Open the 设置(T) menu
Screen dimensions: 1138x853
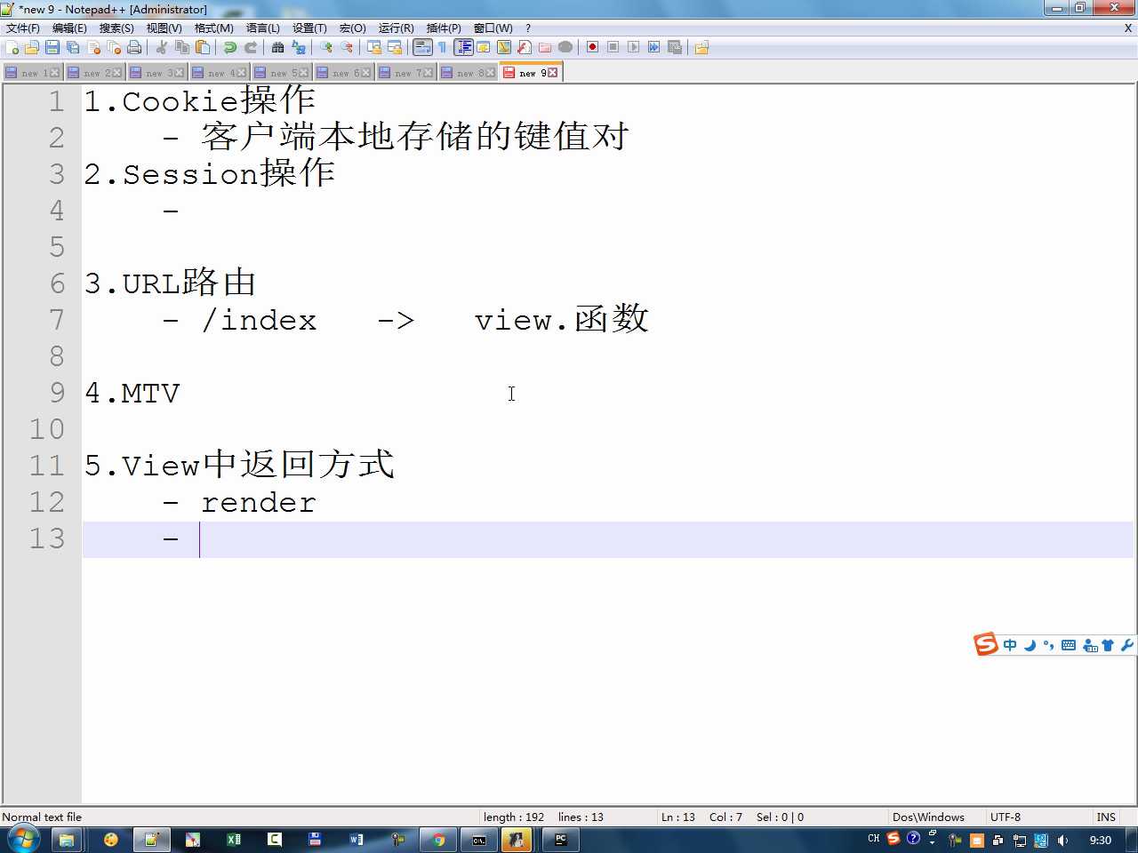coord(309,28)
